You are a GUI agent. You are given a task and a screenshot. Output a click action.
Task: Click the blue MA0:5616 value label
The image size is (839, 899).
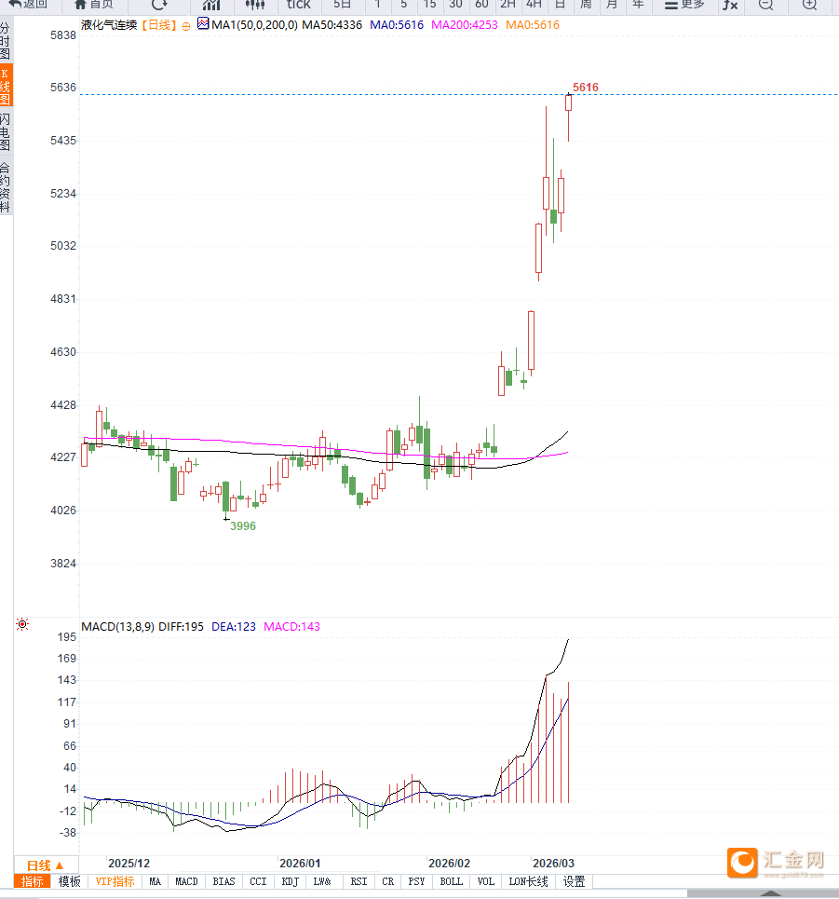point(397,24)
